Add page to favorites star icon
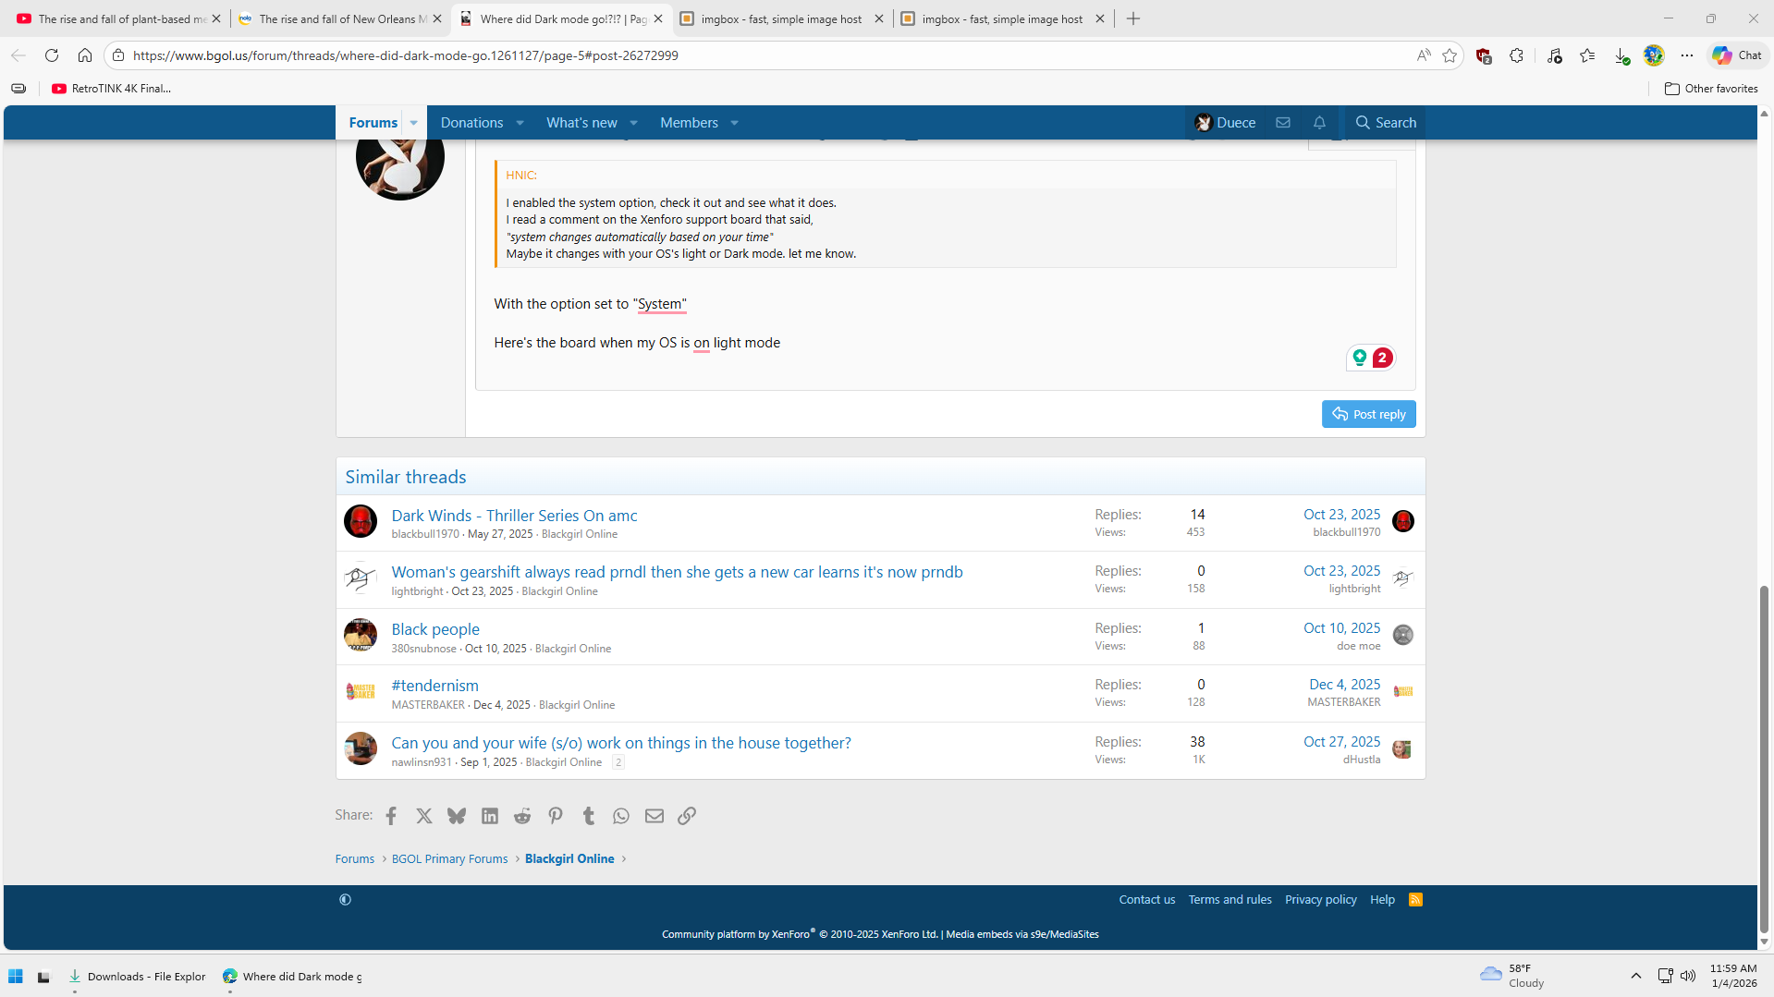The width and height of the screenshot is (1774, 997). (1450, 55)
